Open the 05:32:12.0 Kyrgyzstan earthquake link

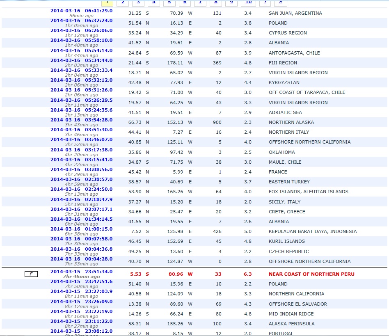(81, 80)
